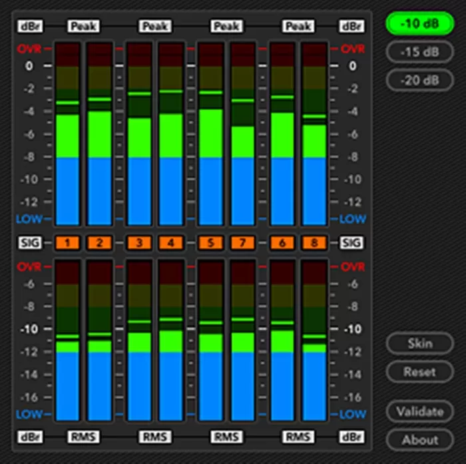This screenshot has height=464, width=466.
Task: Click the Peak meter bar for channel 1
Action: pos(67,134)
